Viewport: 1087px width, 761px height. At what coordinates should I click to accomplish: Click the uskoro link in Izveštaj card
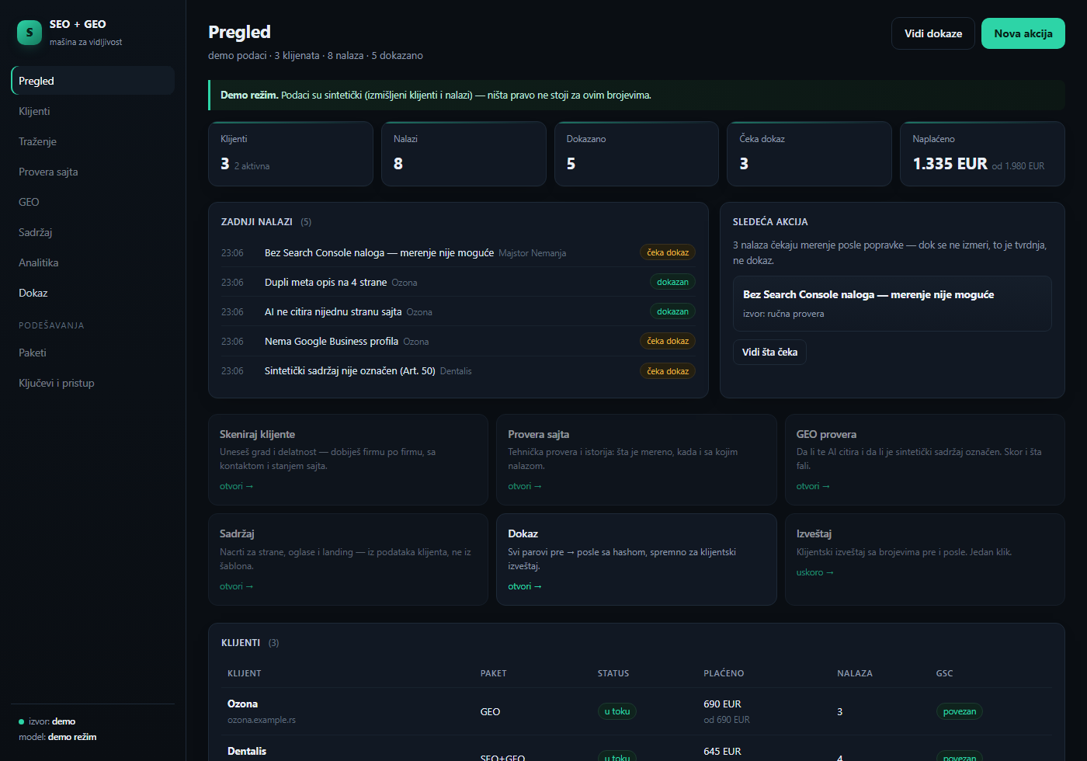tap(814, 572)
